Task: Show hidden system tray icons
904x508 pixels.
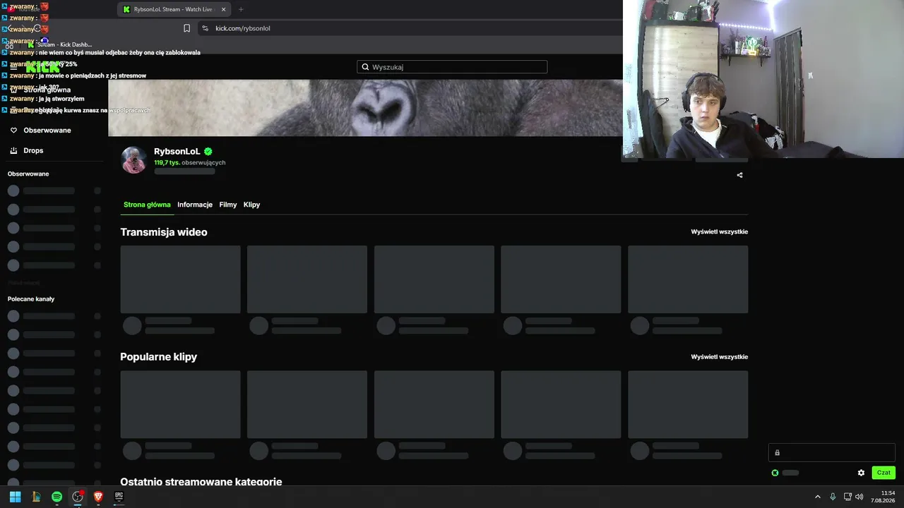Action: [818, 497]
